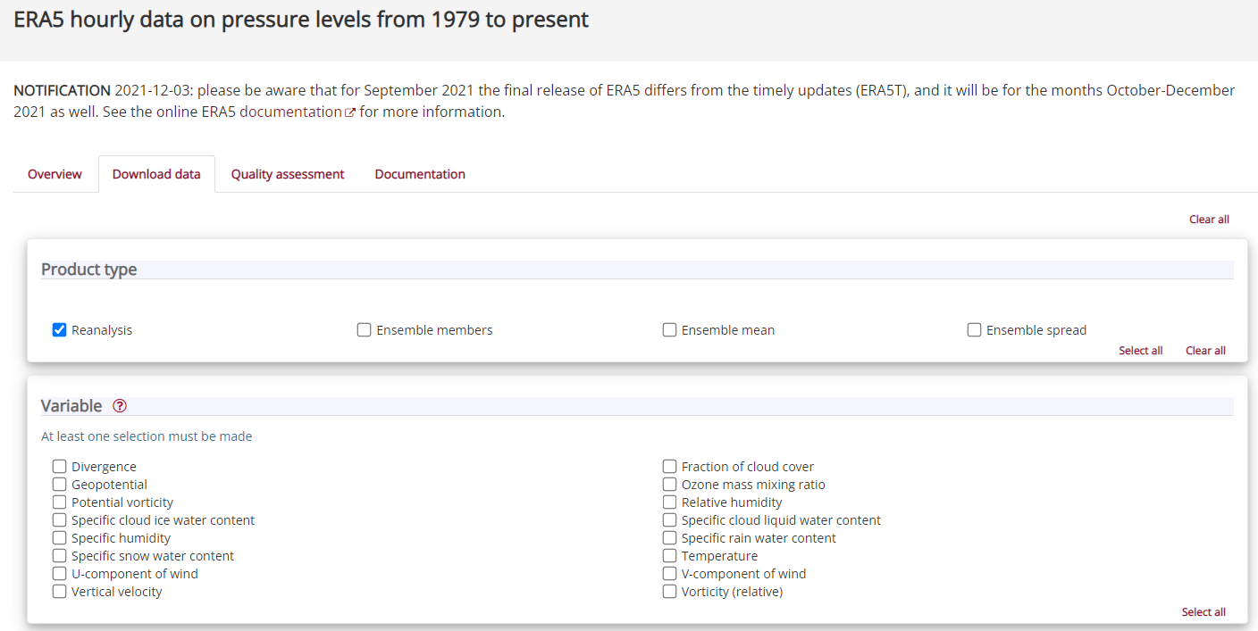Go to the Documentation tab

point(420,174)
